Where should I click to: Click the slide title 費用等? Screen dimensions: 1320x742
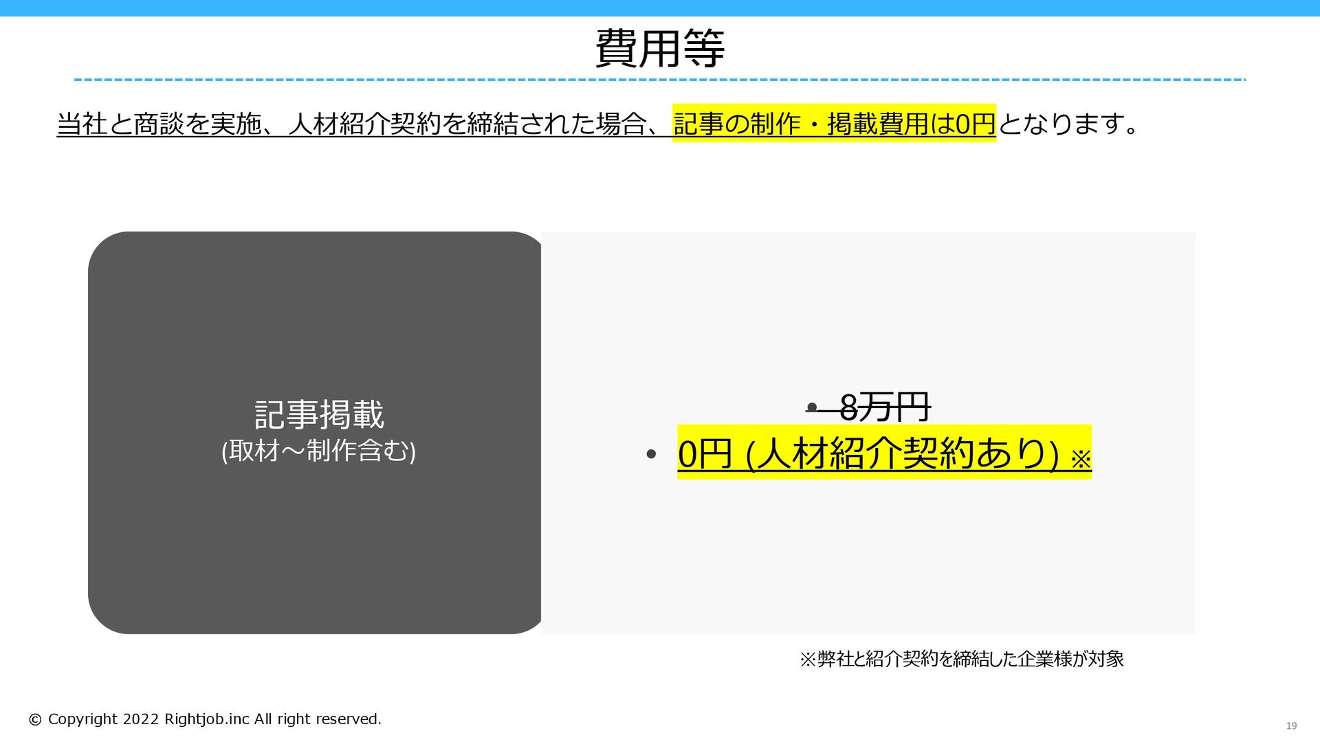pos(659,48)
